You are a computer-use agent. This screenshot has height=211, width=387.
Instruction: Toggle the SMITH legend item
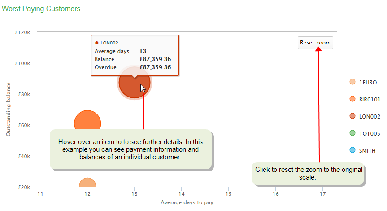coord(367,151)
